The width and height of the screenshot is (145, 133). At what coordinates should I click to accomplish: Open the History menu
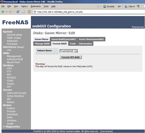[25, 6]
